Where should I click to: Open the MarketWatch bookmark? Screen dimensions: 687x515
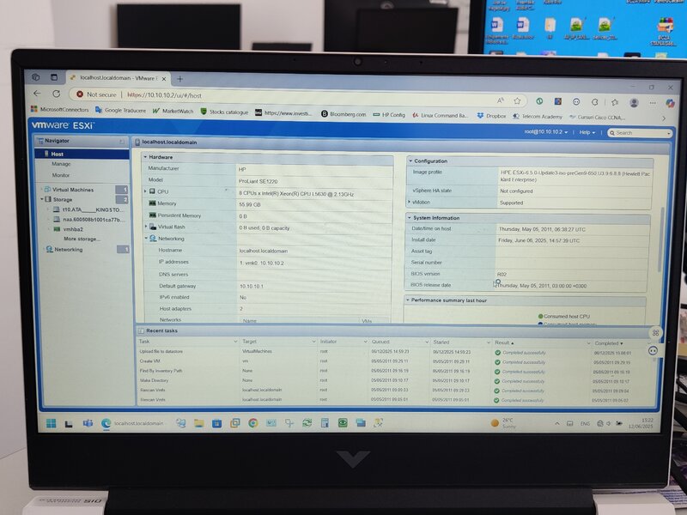[x=173, y=111]
